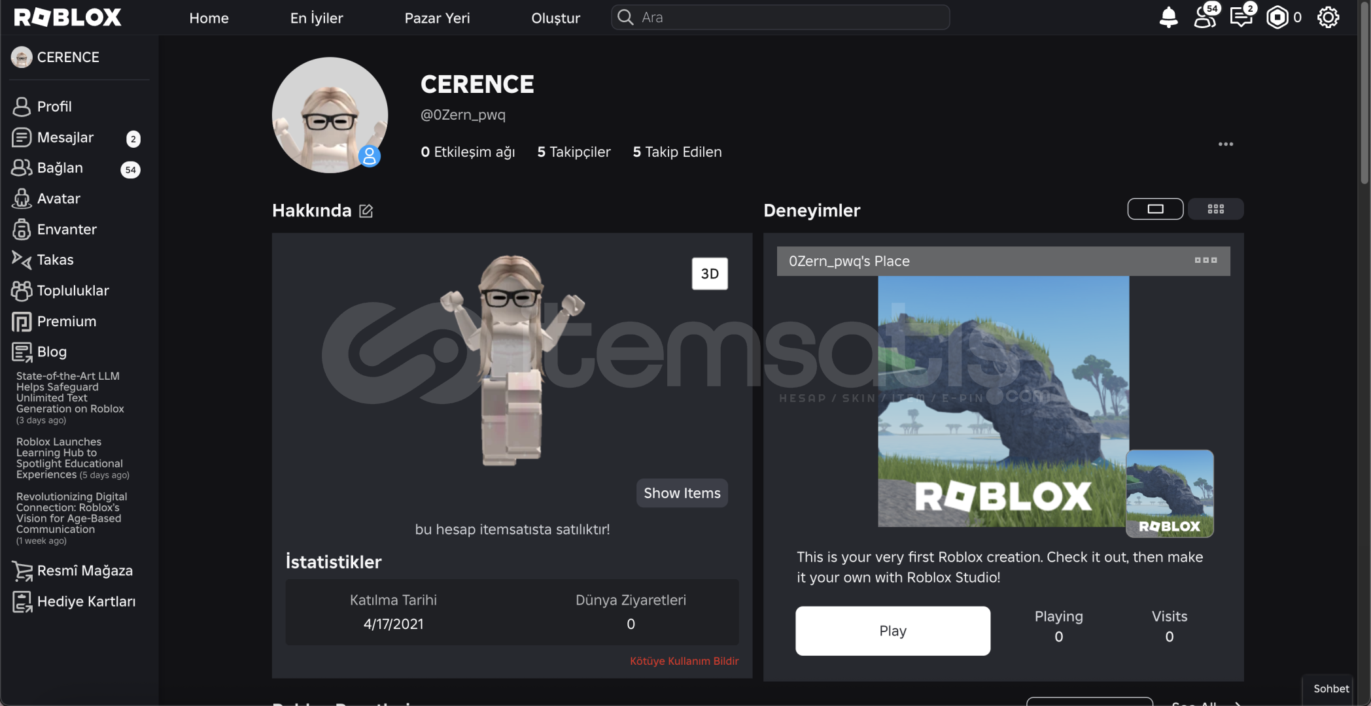Open 5 Takipçiler followers link

(x=574, y=152)
